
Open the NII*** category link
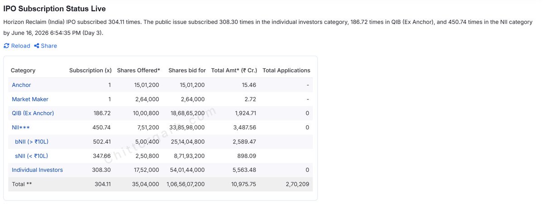tap(21, 128)
